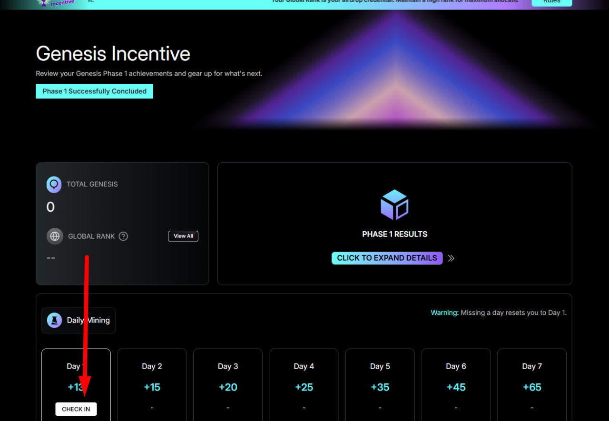
Task: Select the Day 2 +15 reward card
Action: click(x=152, y=385)
